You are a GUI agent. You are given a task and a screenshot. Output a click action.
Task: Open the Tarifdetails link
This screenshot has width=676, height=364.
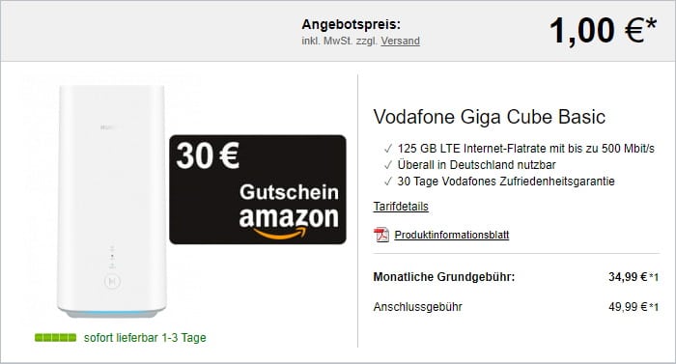pyautogui.click(x=401, y=207)
